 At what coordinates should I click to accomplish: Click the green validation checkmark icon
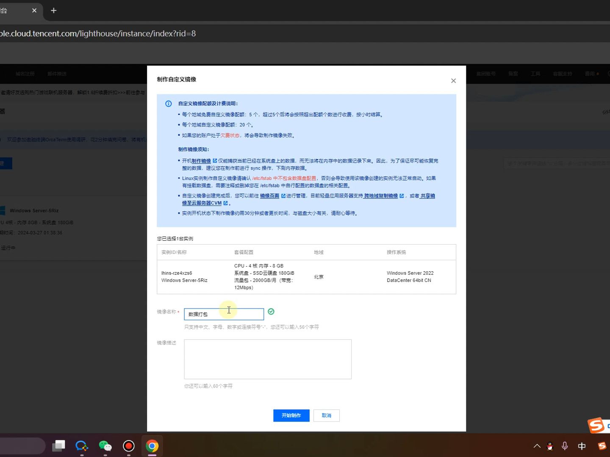[271, 311]
